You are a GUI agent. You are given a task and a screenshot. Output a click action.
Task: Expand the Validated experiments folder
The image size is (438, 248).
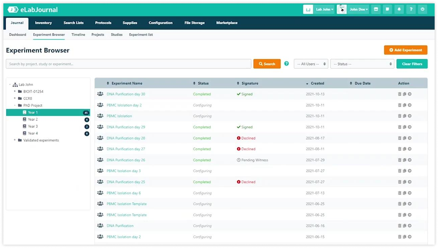(15, 140)
